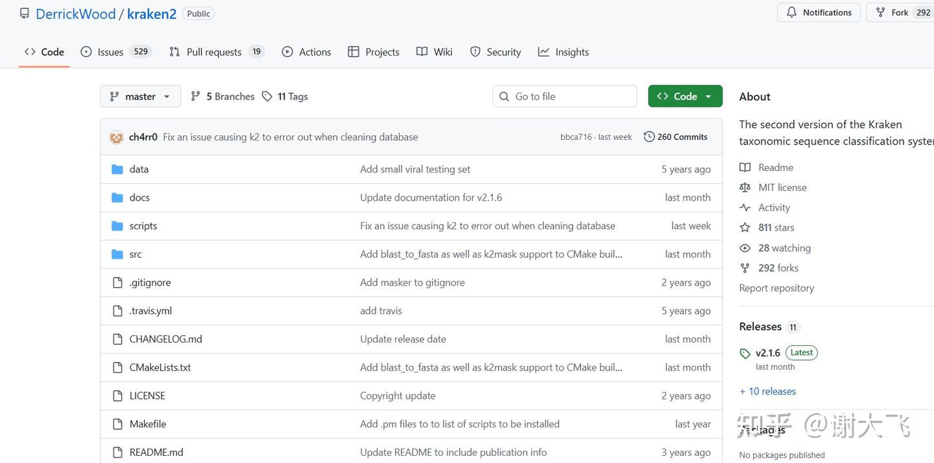The width and height of the screenshot is (934, 463).
Task: Open the src folder
Action: pos(136,254)
